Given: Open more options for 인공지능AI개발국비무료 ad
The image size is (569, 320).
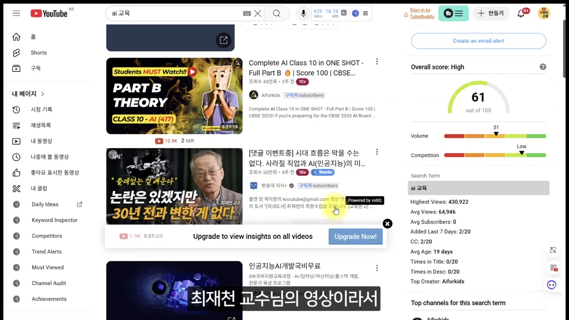Looking at the screenshot, I should 377,268.
